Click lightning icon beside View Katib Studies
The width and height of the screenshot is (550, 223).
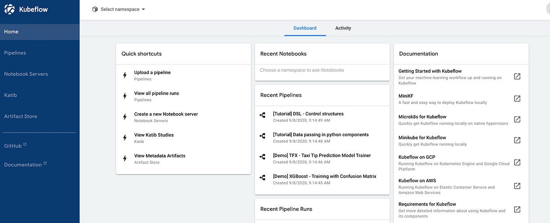point(125,137)
